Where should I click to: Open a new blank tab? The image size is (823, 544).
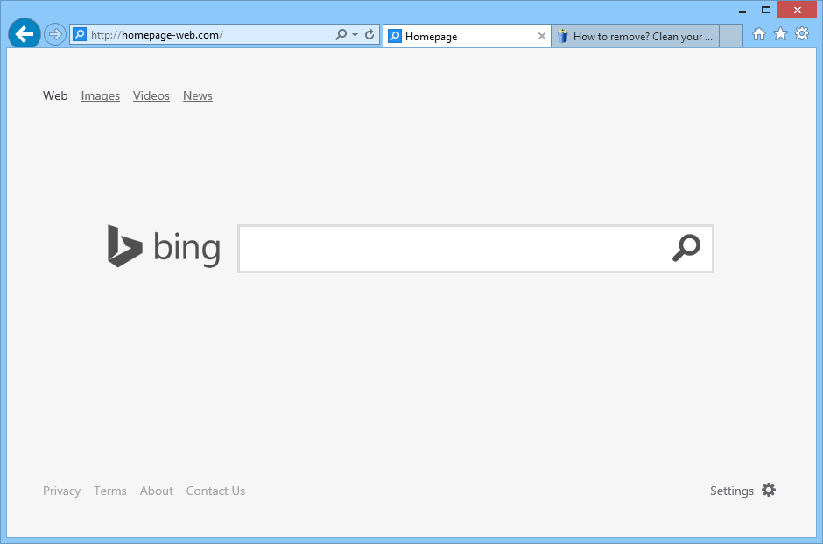pos(730,36)
